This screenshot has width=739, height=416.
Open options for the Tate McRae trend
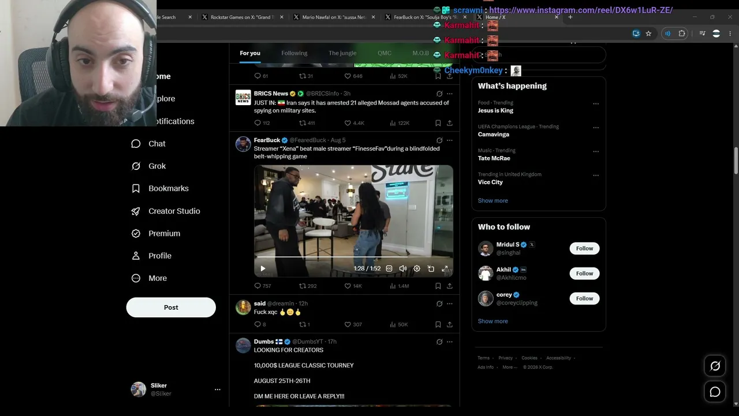point(596,151)
